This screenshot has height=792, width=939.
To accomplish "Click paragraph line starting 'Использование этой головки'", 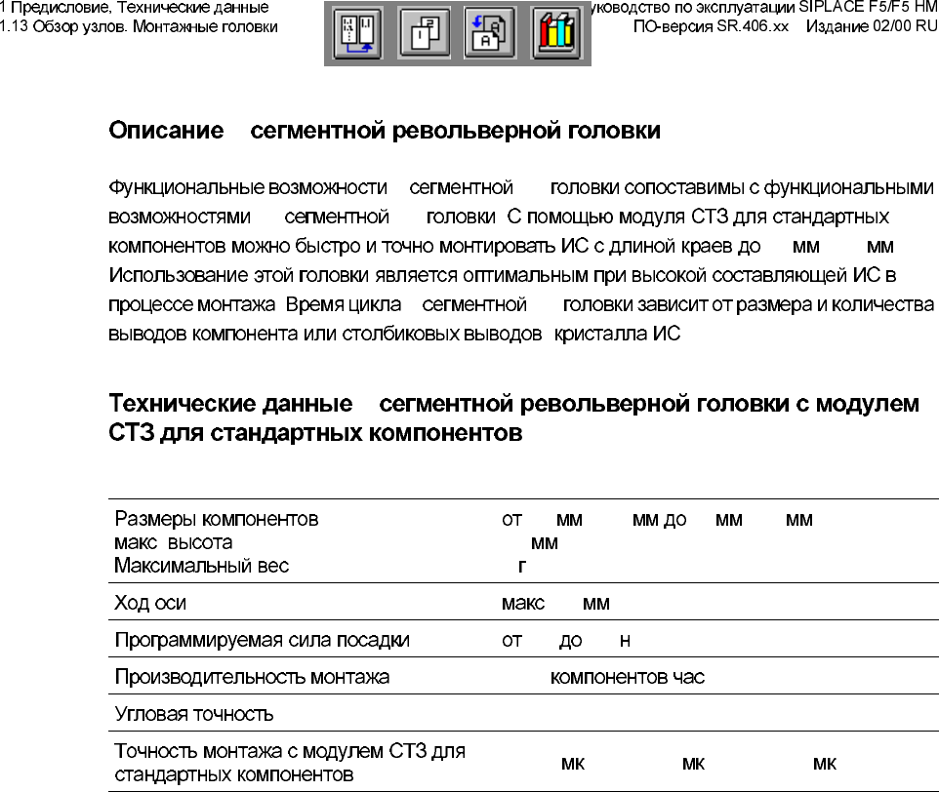I will tap(502, 276).
